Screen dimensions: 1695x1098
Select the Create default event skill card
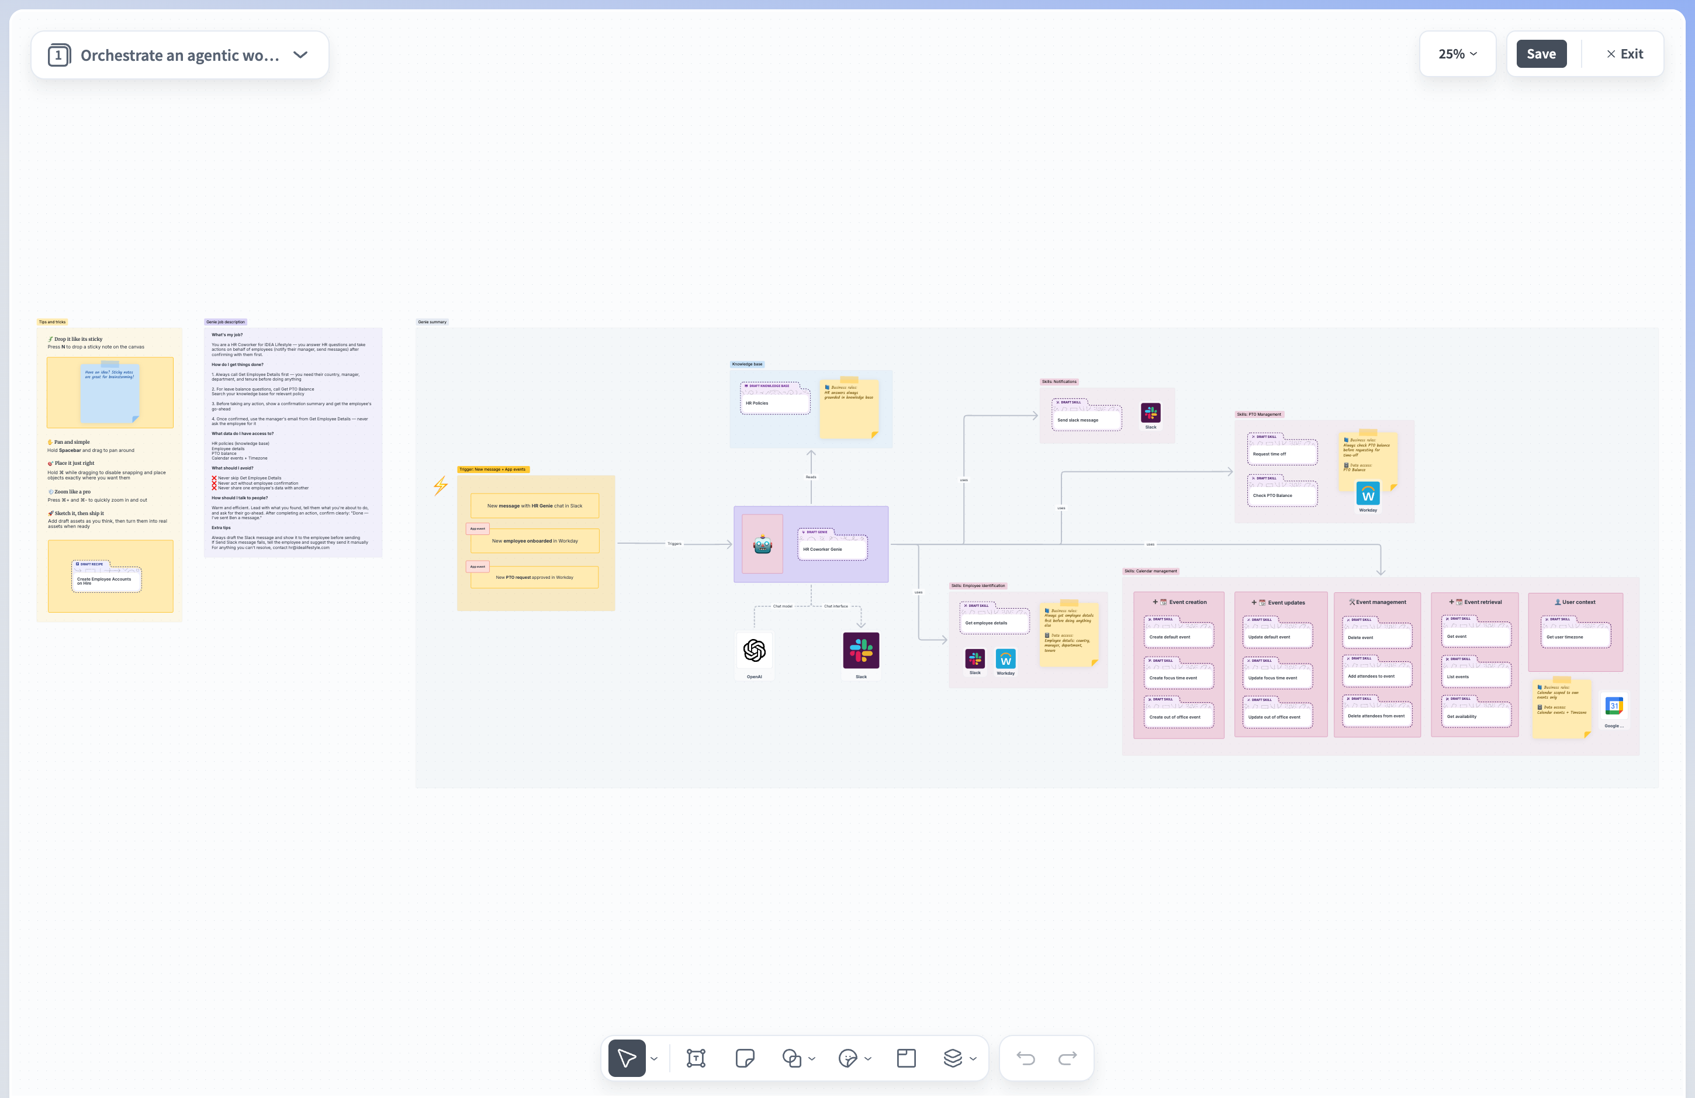pyautogui.click(x=1179, y=632)
